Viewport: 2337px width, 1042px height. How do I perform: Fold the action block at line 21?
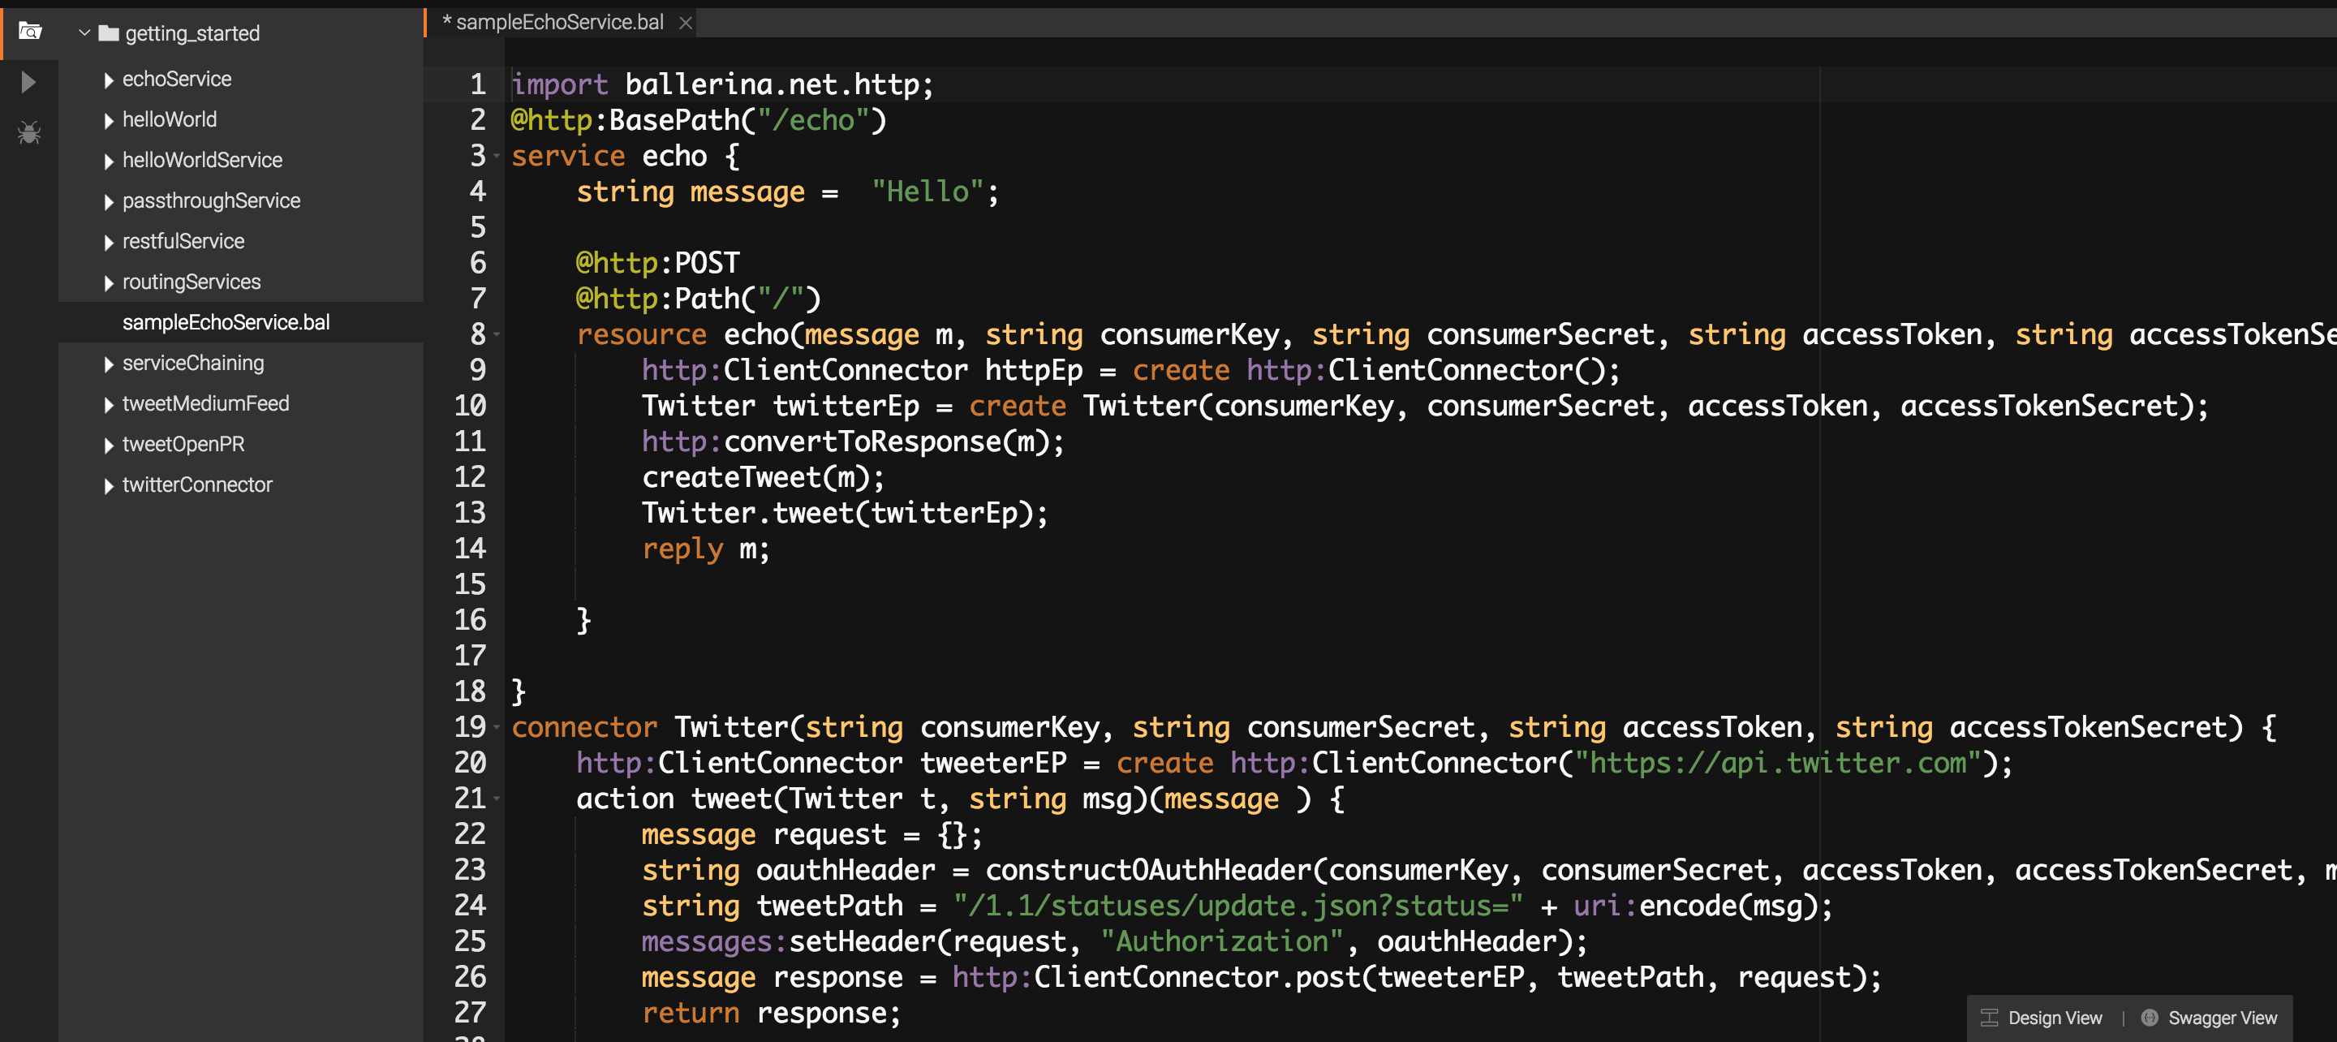(497, 799)
